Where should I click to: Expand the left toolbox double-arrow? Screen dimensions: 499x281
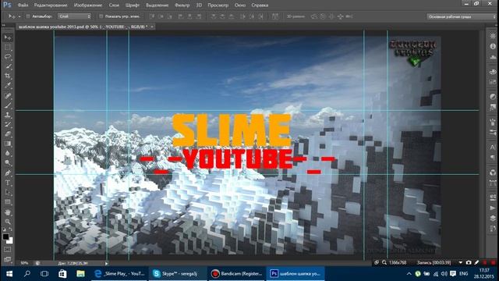tap(3, 25)
